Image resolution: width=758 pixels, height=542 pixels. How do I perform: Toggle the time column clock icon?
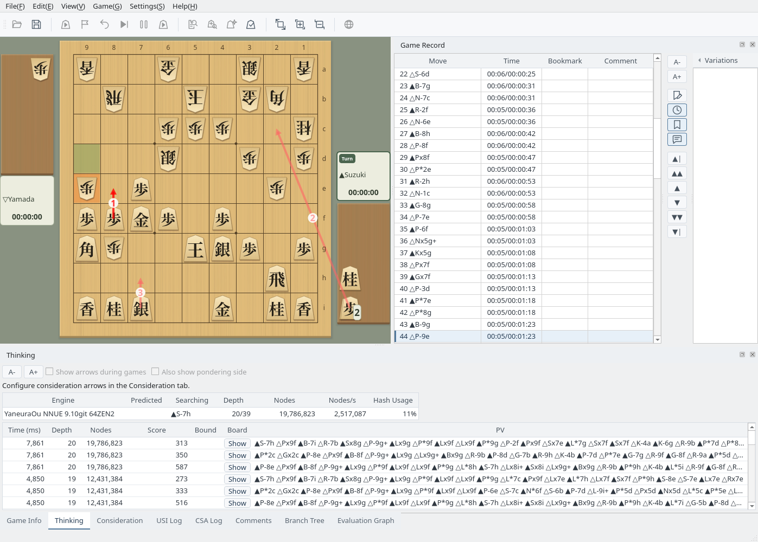[x=677, y=110]
